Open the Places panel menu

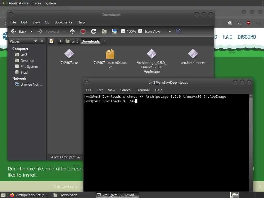(36, 3)
